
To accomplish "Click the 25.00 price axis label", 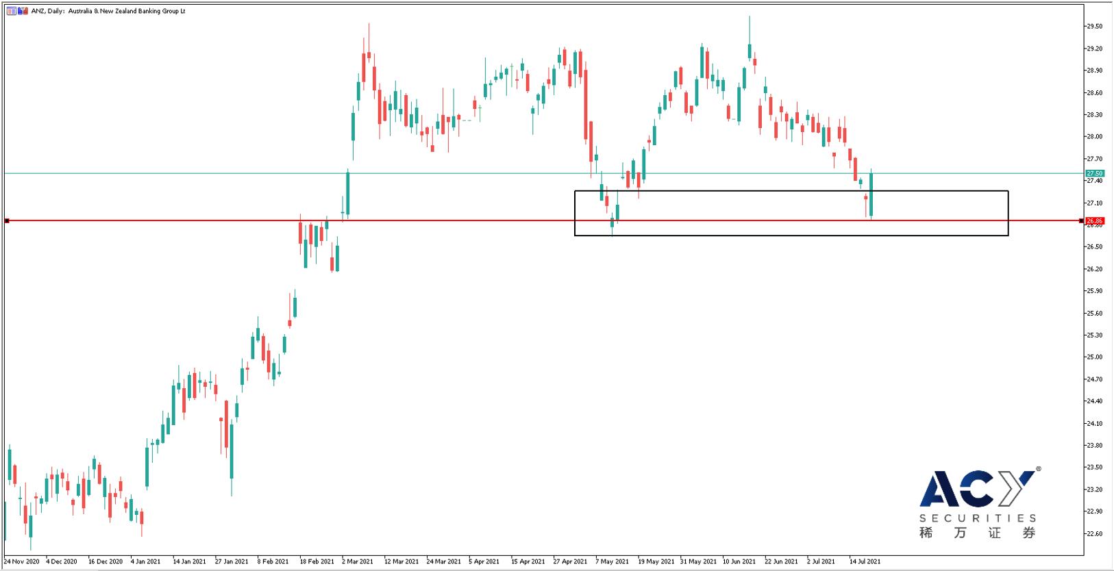I will 1094,357.
